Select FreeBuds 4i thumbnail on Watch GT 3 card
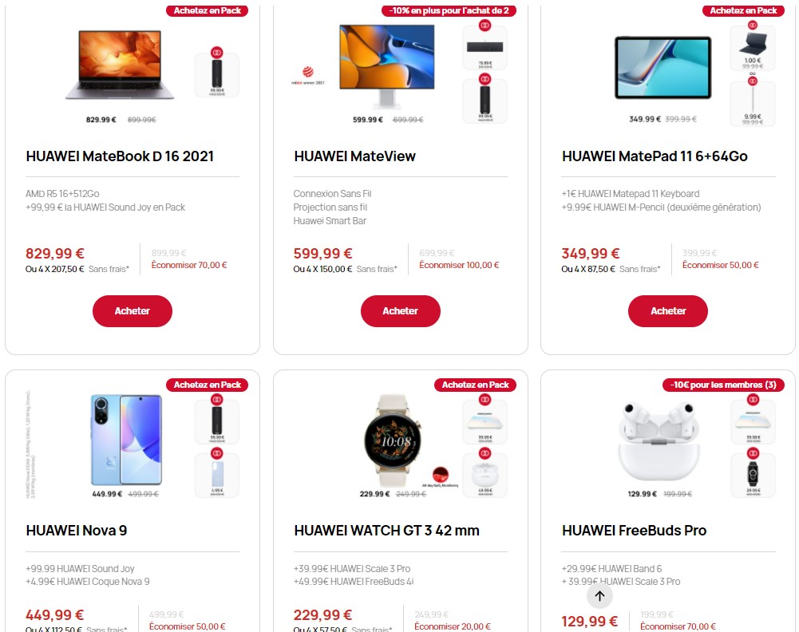This screenshot has height=632, width=799. [x=485, y=475]
